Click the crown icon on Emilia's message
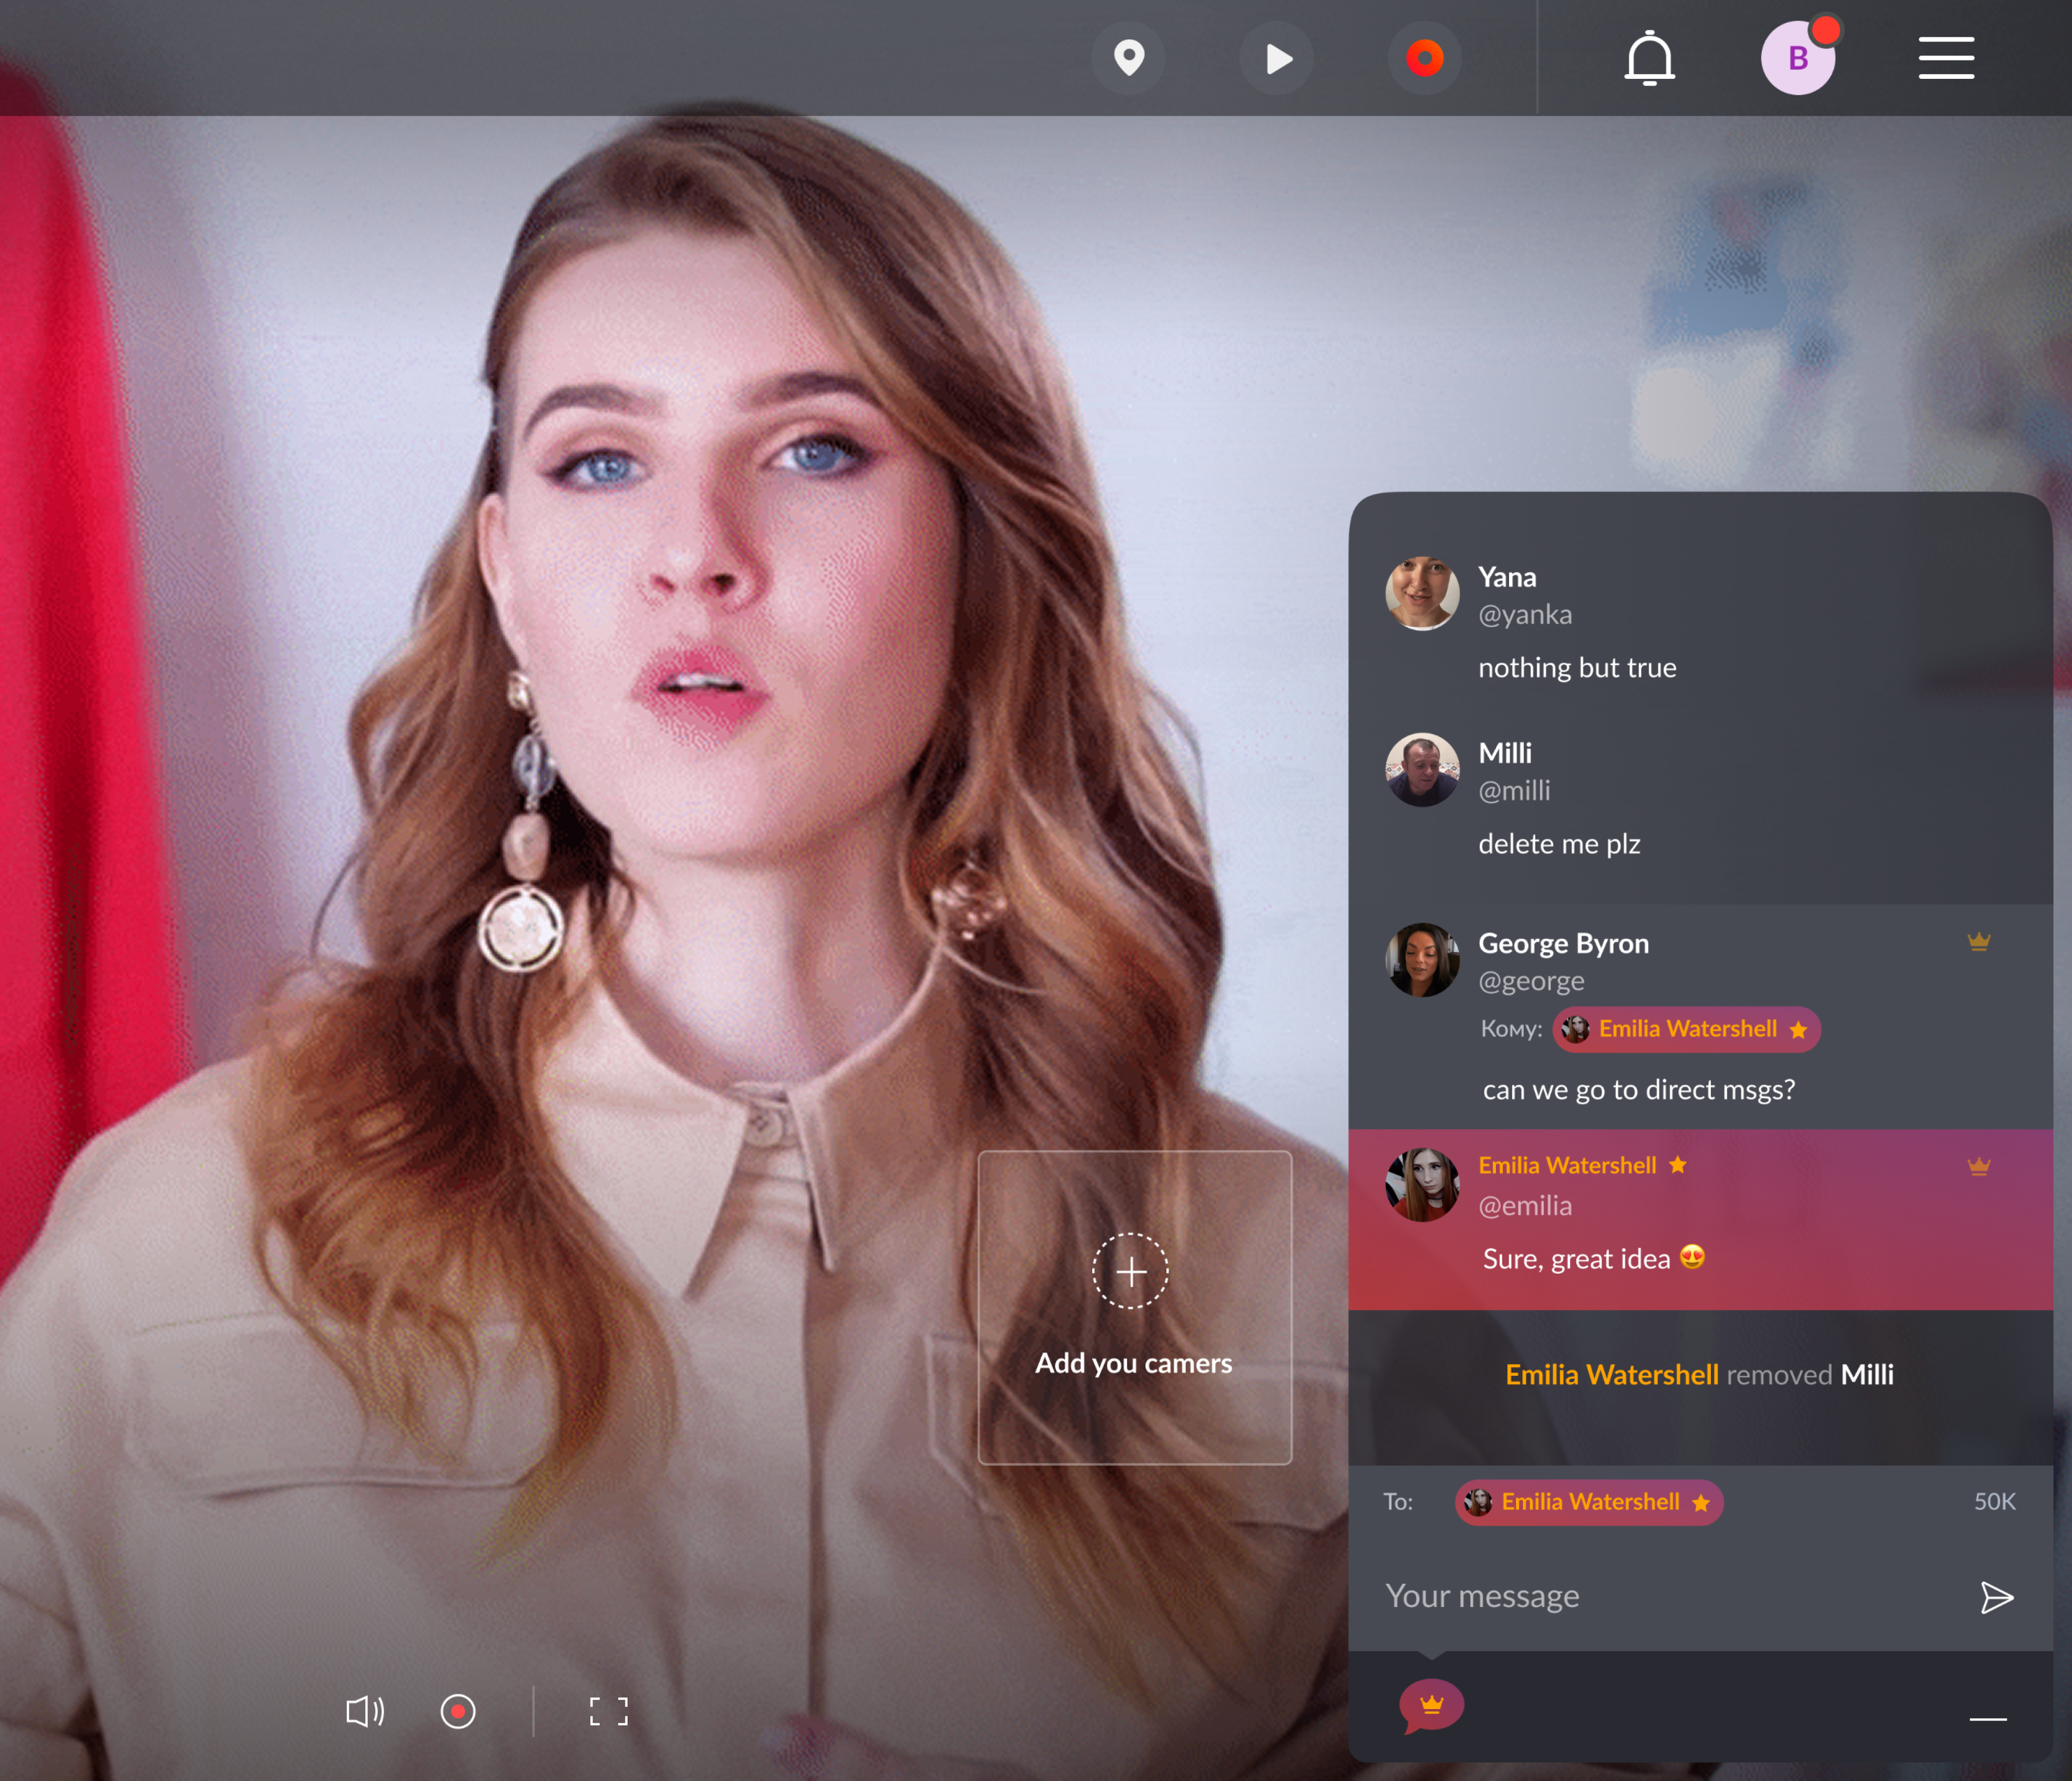This screenshot has height=1781, width=2072. coord(1979,1166)
